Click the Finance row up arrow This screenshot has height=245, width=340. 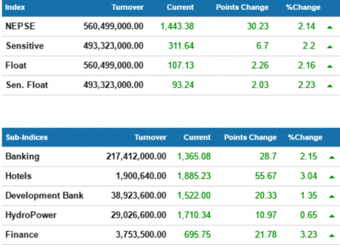tap(332, 235)
